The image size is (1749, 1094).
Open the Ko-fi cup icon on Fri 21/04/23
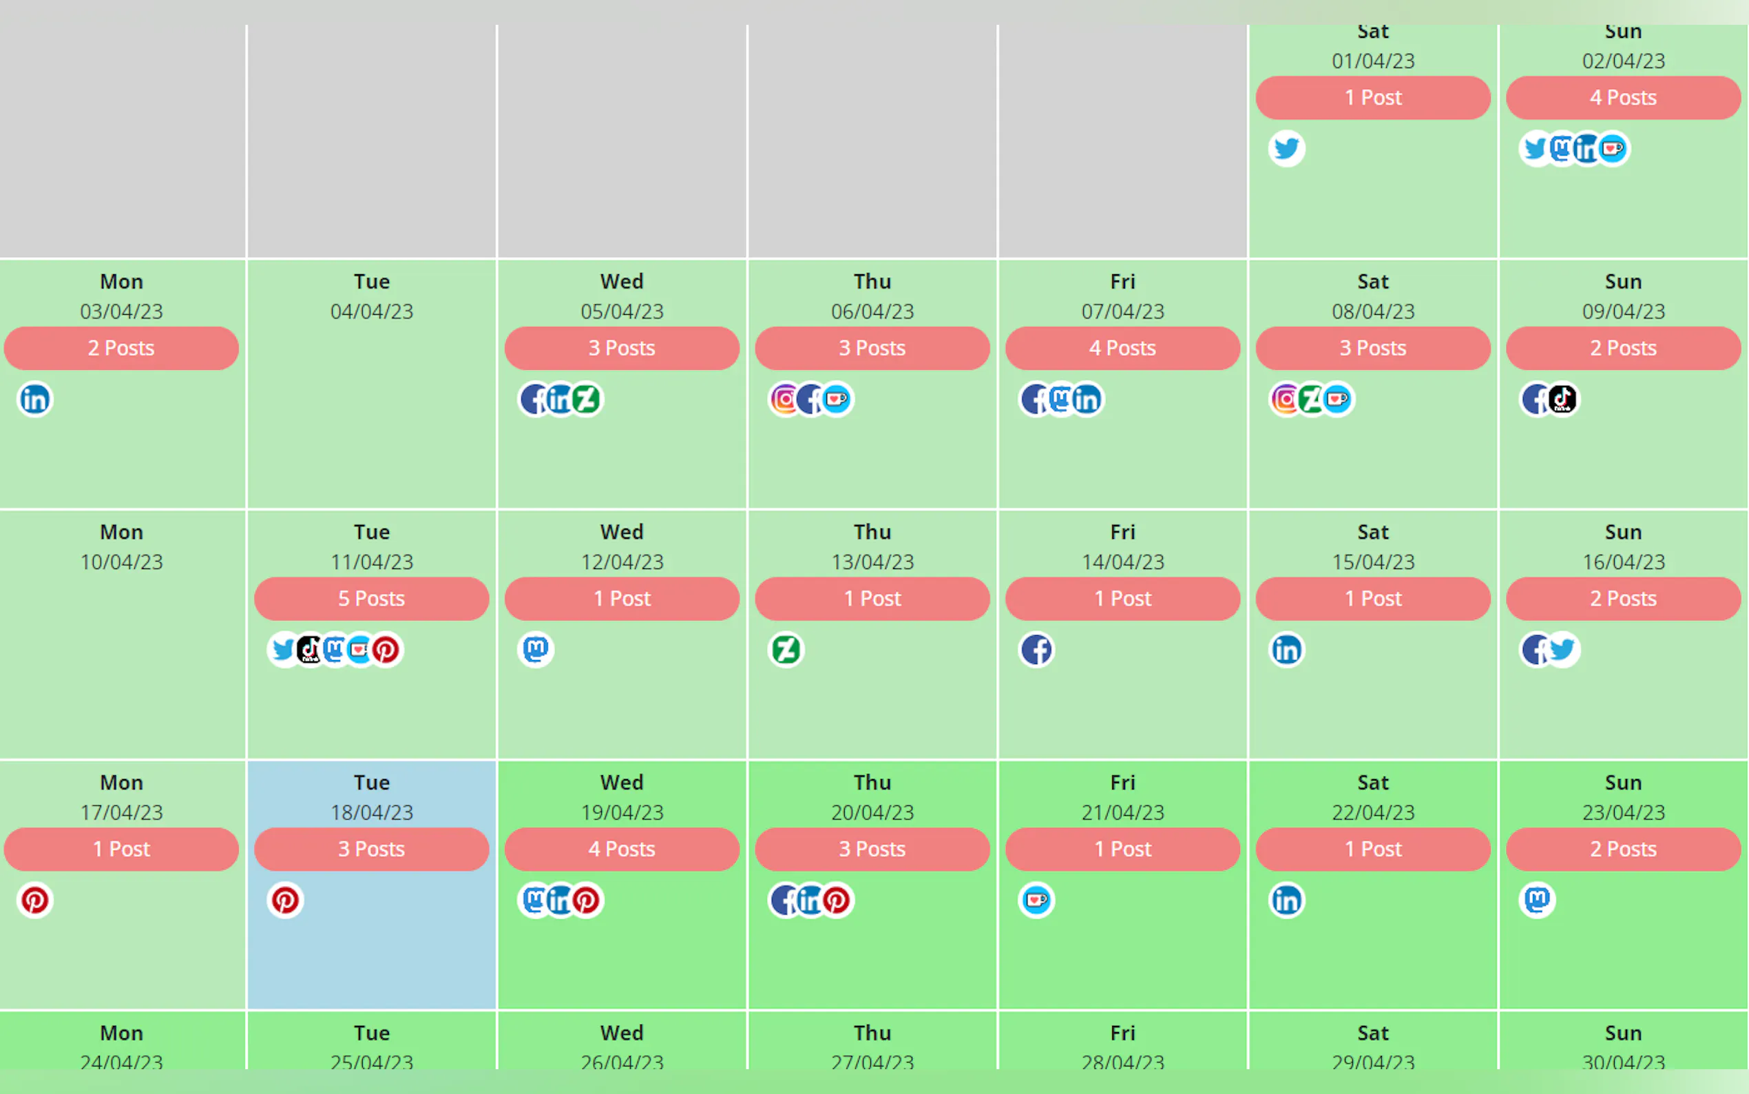pos(1036,900)
